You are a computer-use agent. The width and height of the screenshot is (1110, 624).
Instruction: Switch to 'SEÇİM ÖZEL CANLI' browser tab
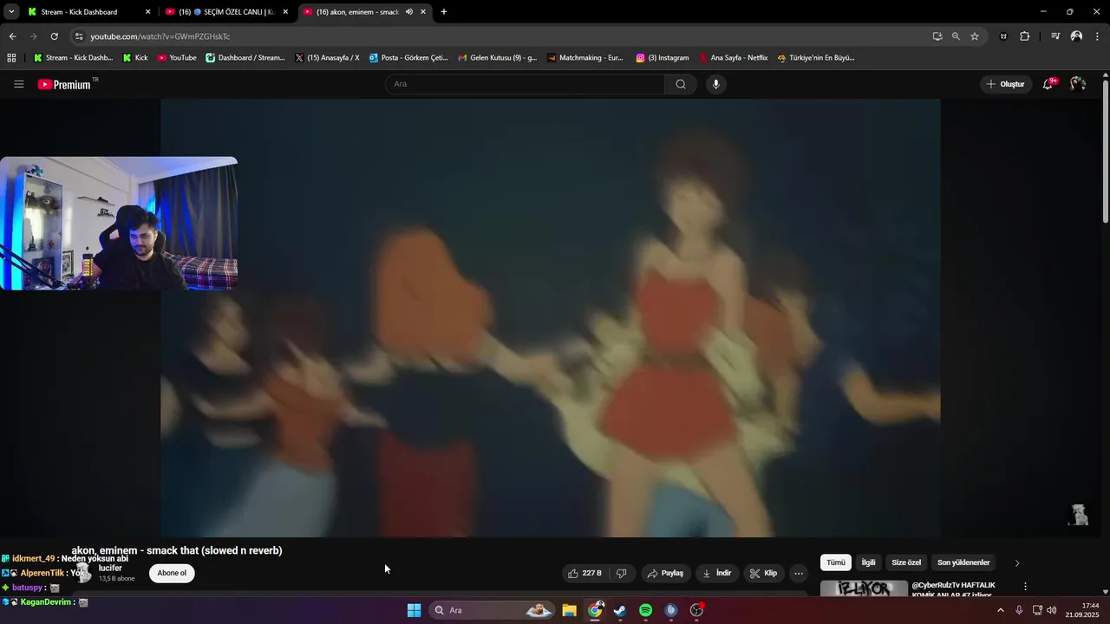point(227,12)
